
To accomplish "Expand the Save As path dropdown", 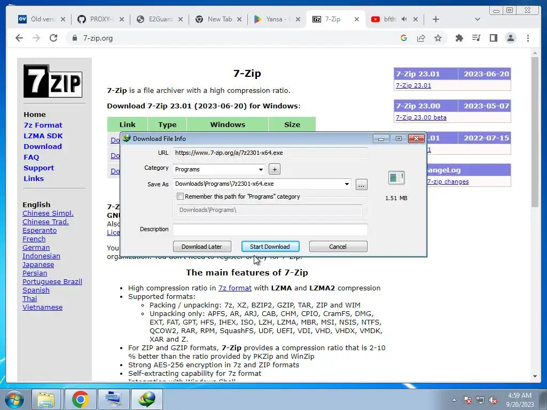I will (347, 184).
